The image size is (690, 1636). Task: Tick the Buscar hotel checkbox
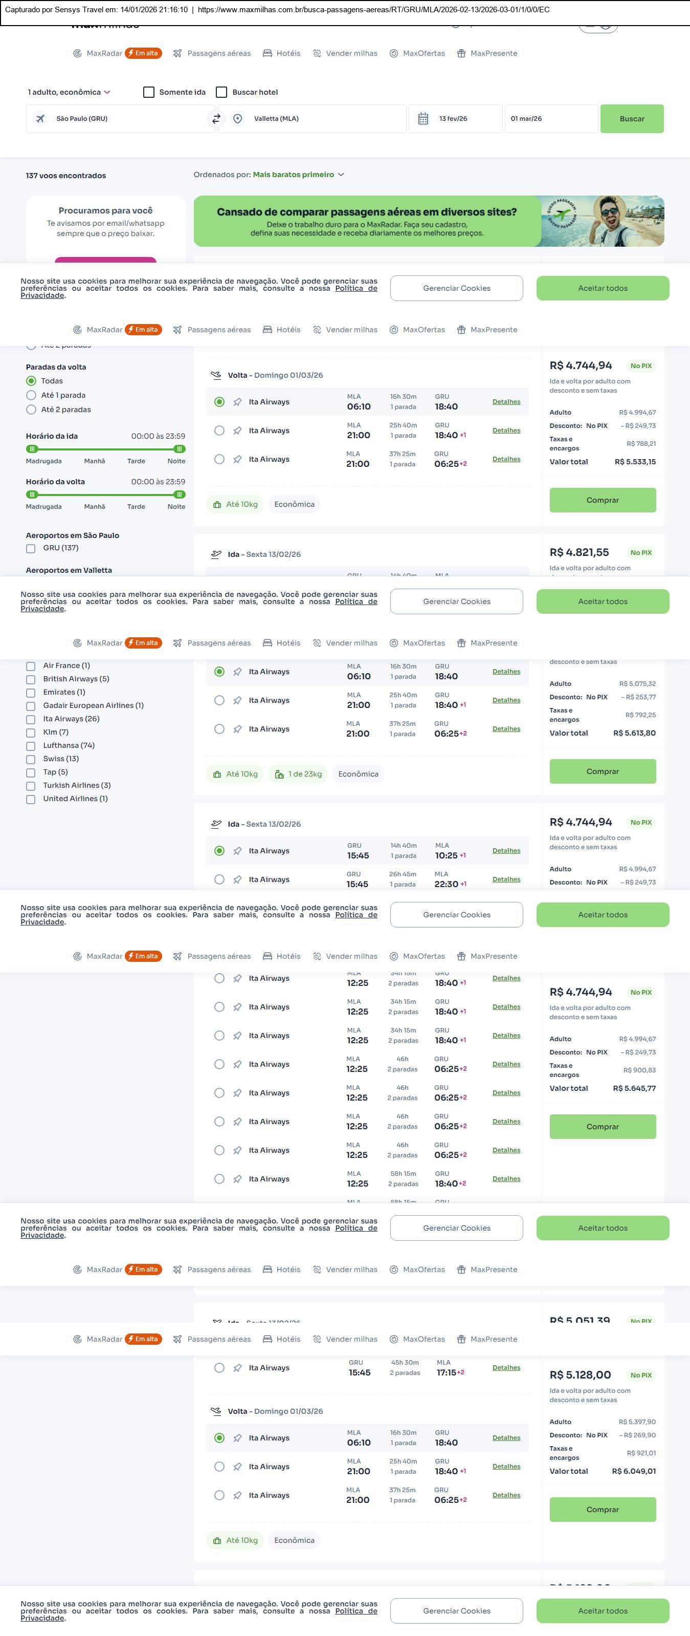click(x=221, y=92)
